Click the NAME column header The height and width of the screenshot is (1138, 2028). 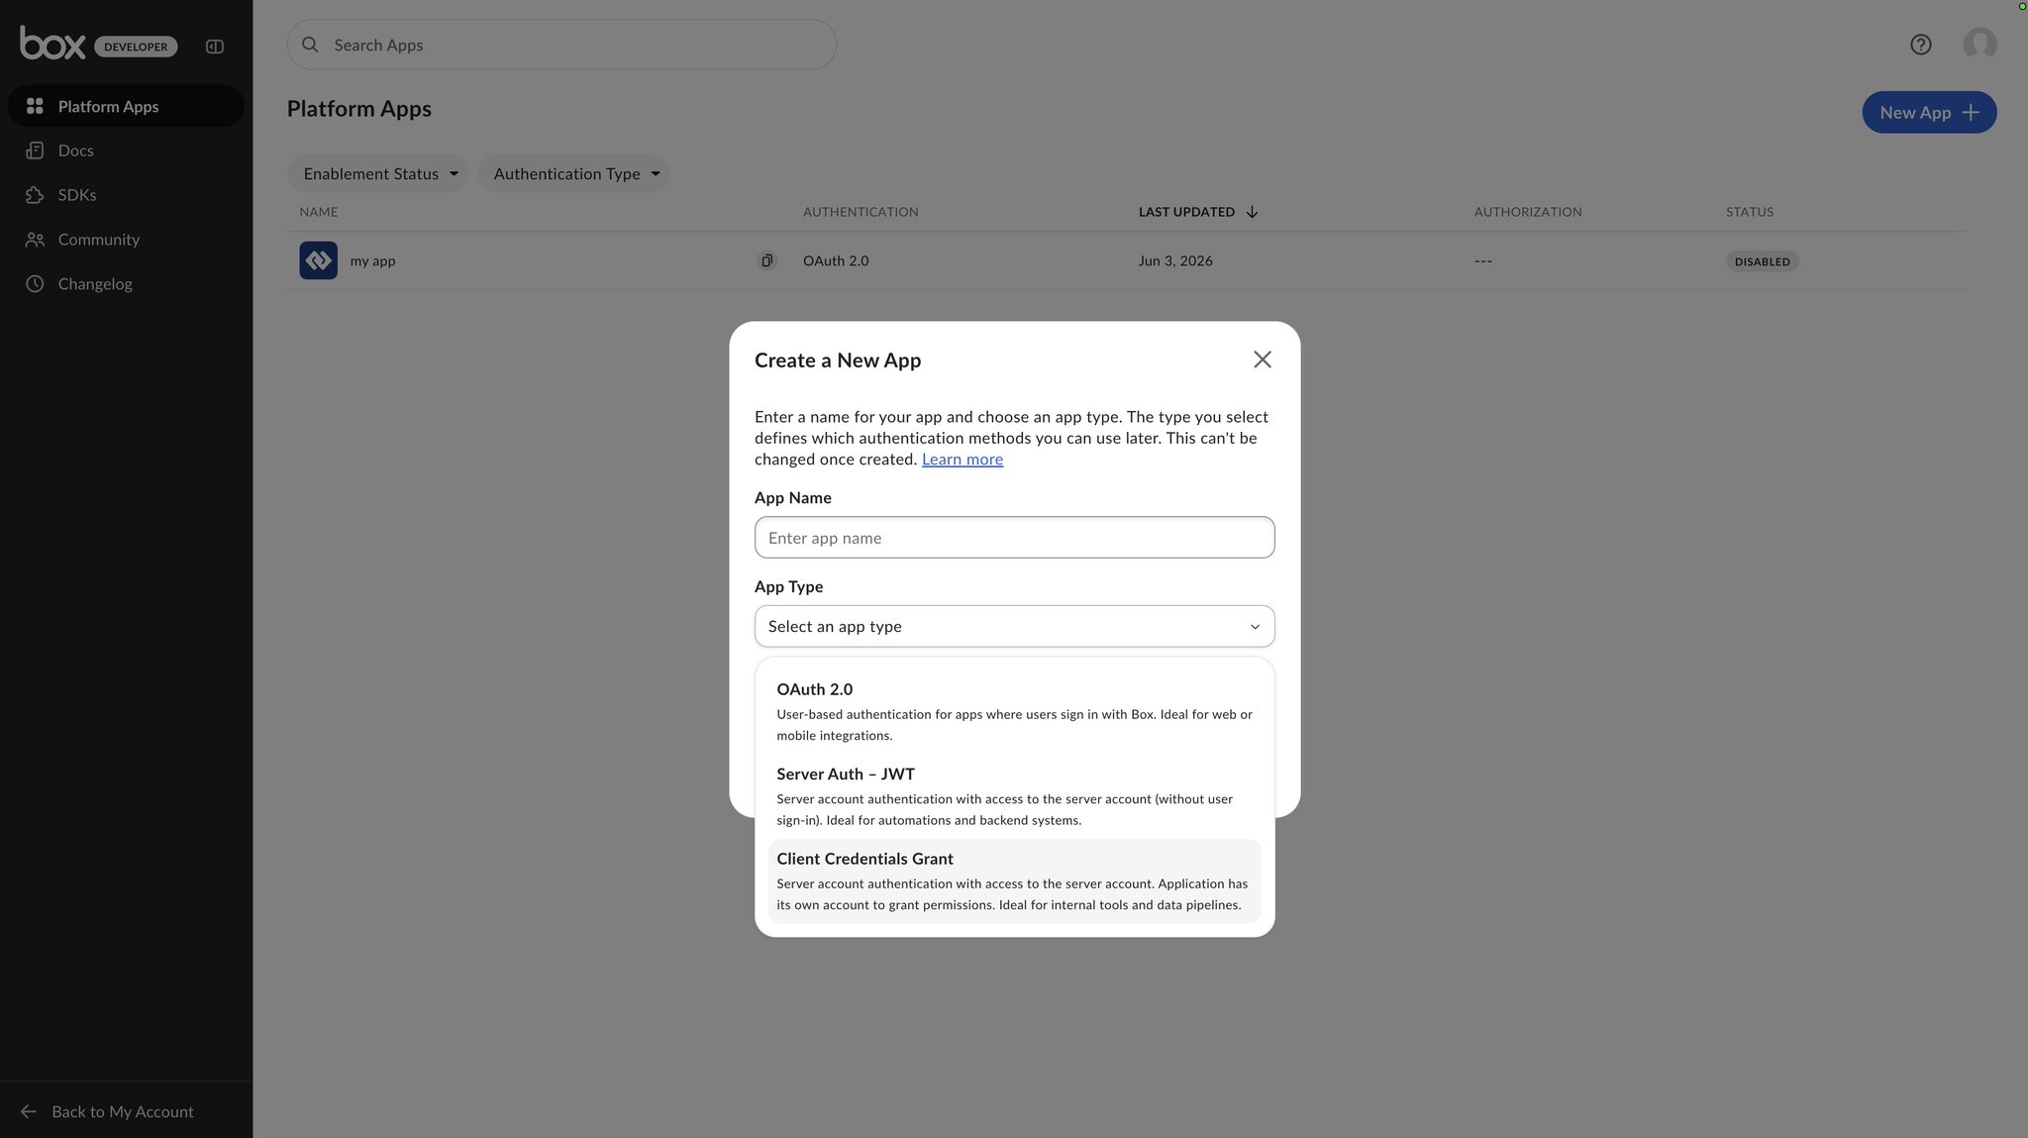tap(319, 212)
